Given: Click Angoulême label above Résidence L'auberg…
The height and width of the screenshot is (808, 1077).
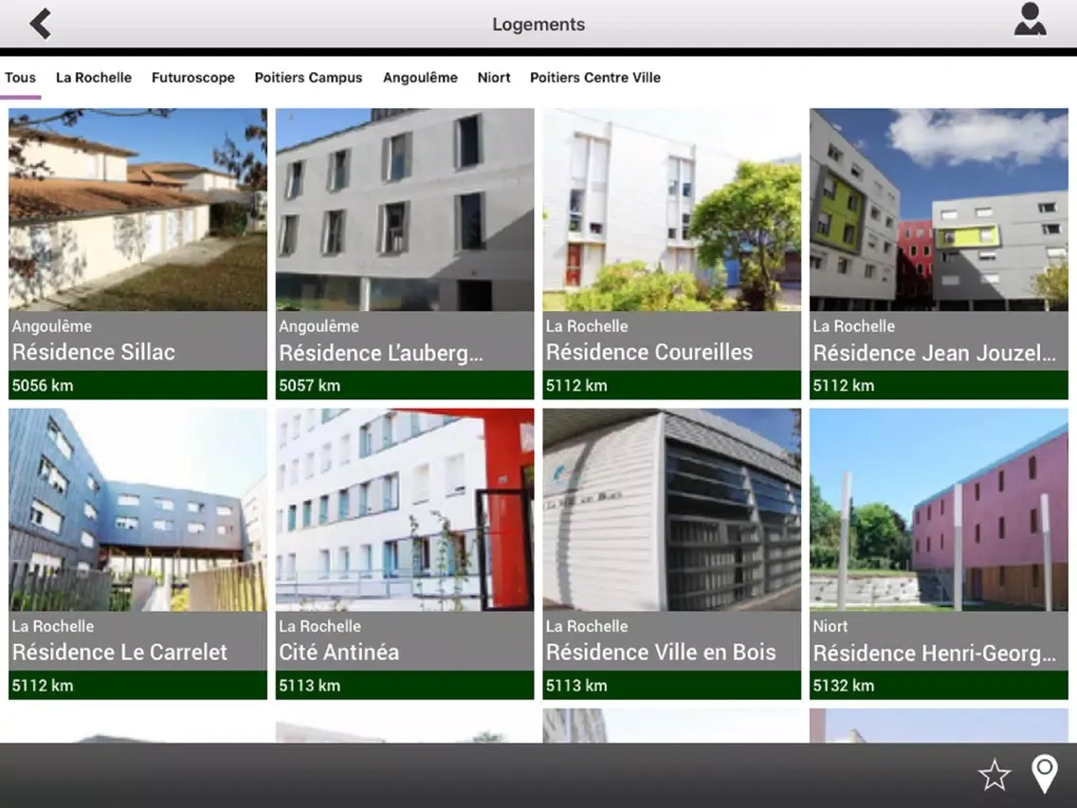Looking at the screenshot, I should pyautogui.click(x=319, y=326).
